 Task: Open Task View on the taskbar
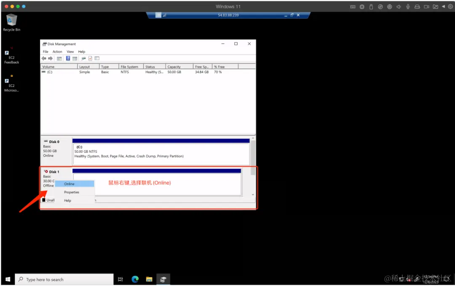(x=120, y=279)
